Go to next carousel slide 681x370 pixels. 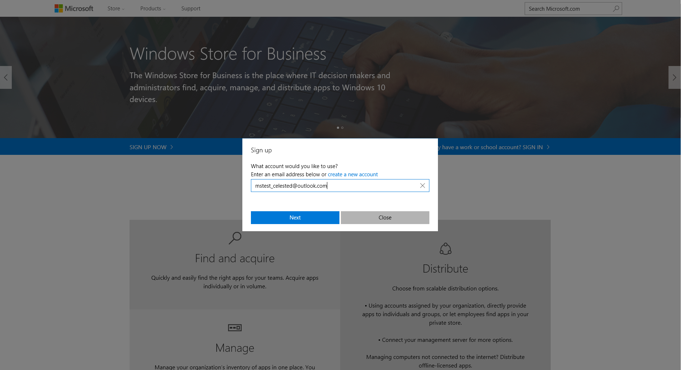674,77
